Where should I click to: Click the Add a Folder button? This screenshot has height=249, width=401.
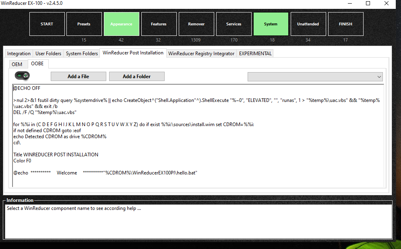[x=136, y=77]
